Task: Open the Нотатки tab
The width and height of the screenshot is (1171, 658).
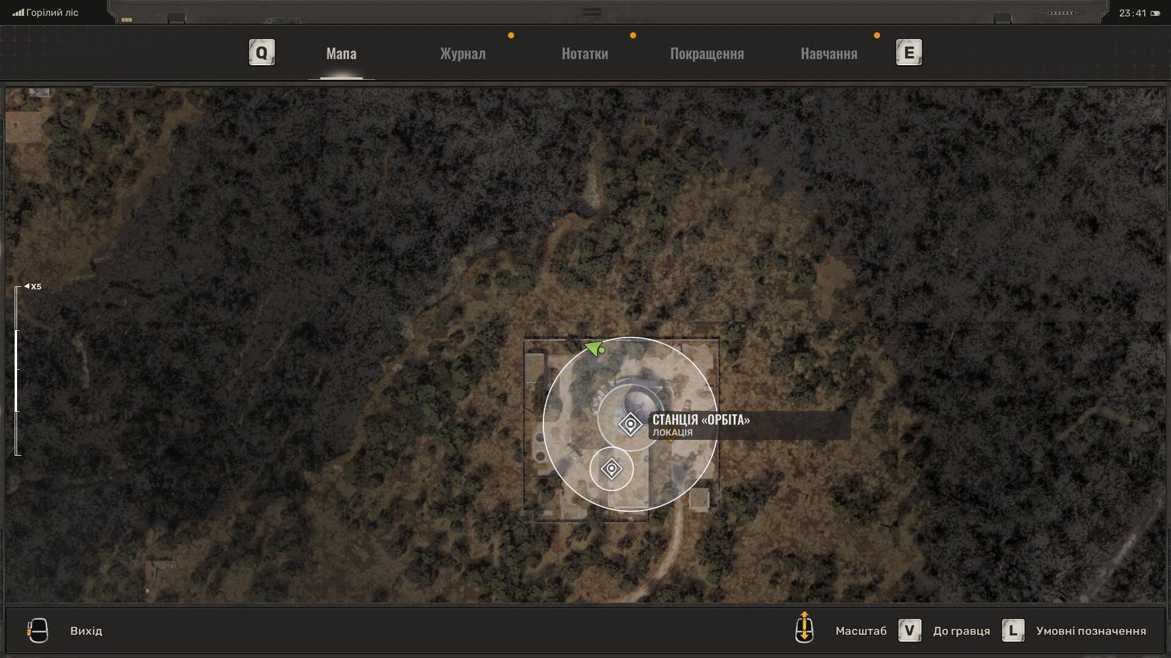Action: (x=584, y=54)
